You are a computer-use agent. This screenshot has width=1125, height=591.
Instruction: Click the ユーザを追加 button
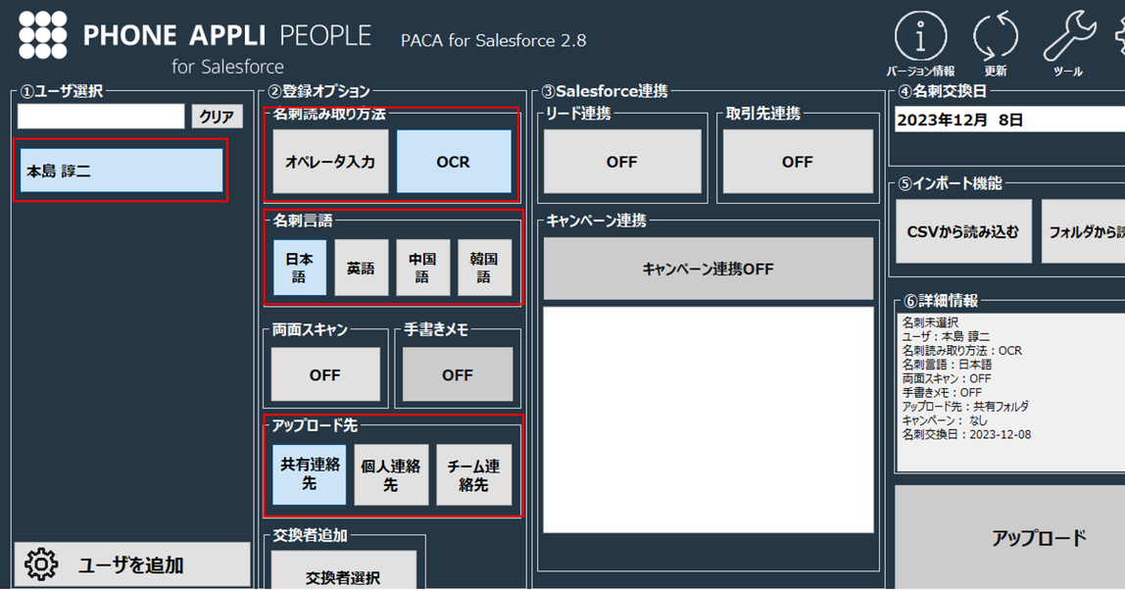point(132,566)
